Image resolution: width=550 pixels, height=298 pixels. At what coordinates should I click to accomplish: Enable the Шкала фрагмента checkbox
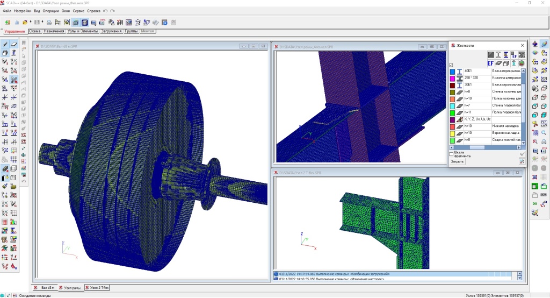pos(451,154)
